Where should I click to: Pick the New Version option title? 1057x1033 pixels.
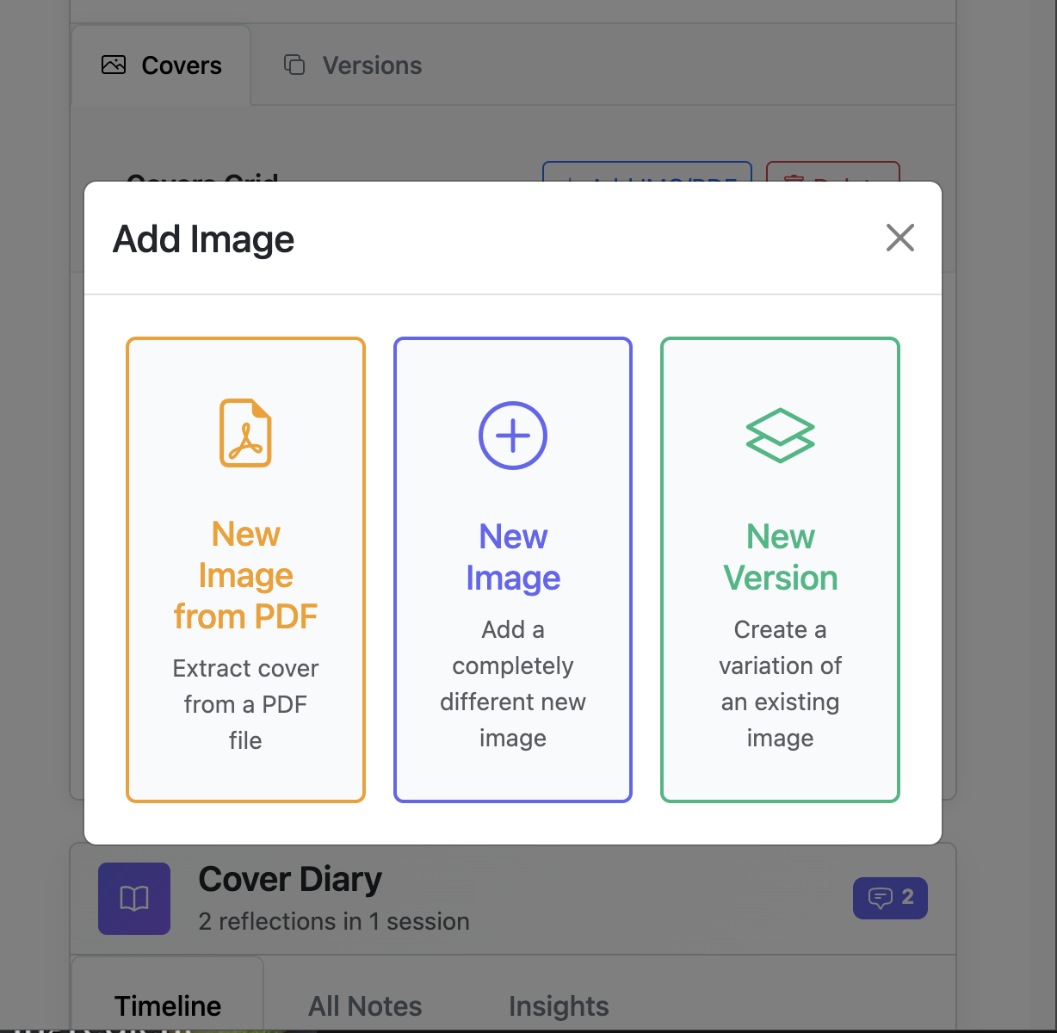pos(780,557)
